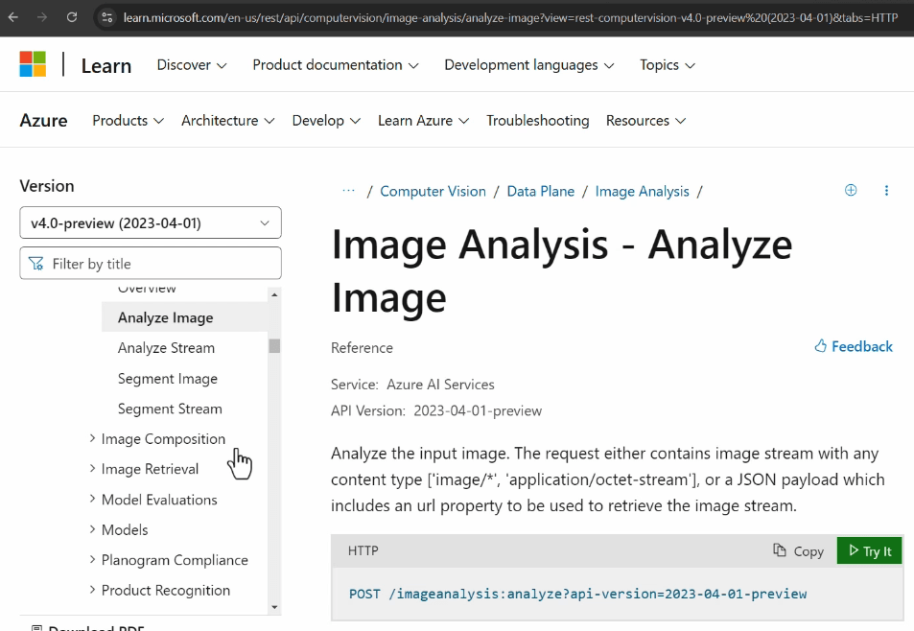Expand the Planogram Compliance tree node
Screen dimensions: 914x631
pyautogui.click(x=92, y=559)
